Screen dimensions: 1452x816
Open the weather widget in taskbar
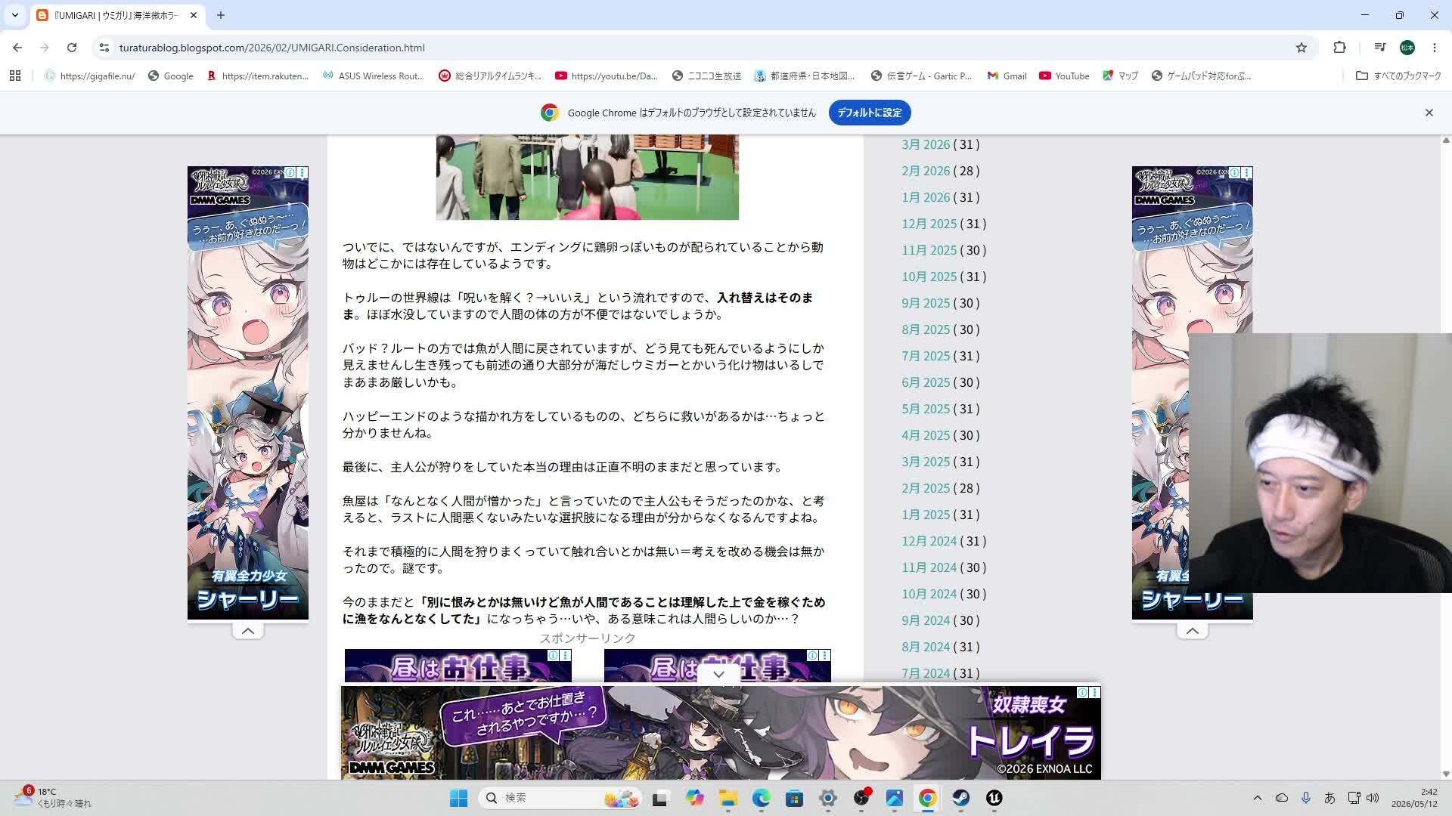53,798
